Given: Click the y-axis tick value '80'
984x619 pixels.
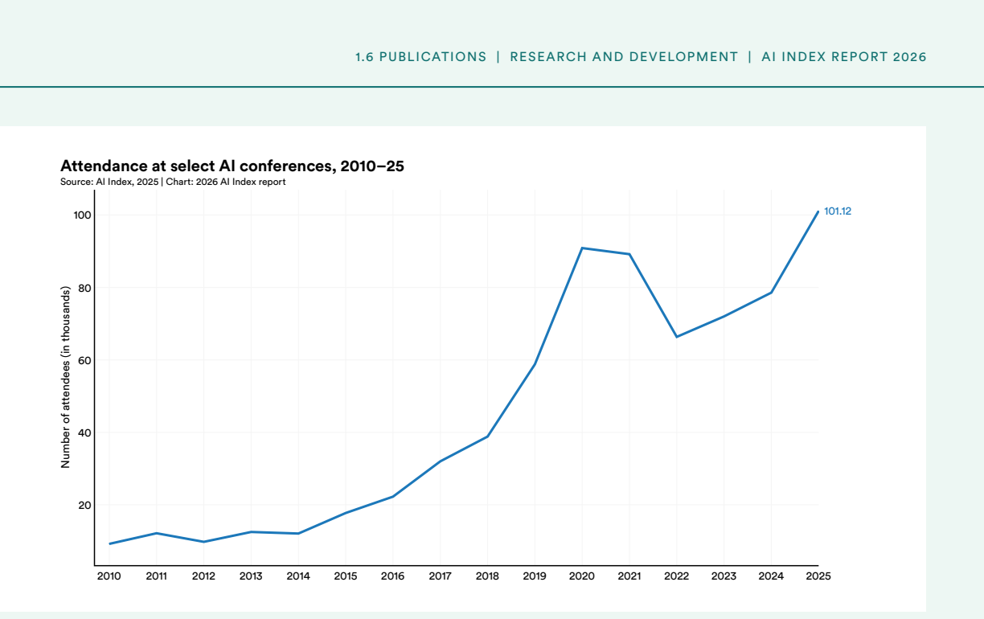Looking at the screenshot, I should (x=83, y=288).
